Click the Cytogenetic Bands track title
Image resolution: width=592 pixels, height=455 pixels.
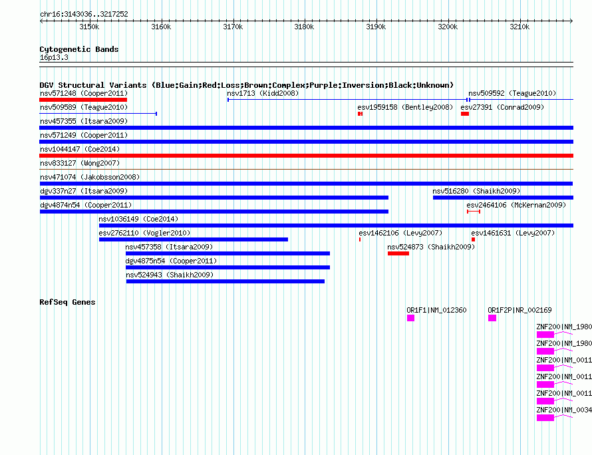79,49
